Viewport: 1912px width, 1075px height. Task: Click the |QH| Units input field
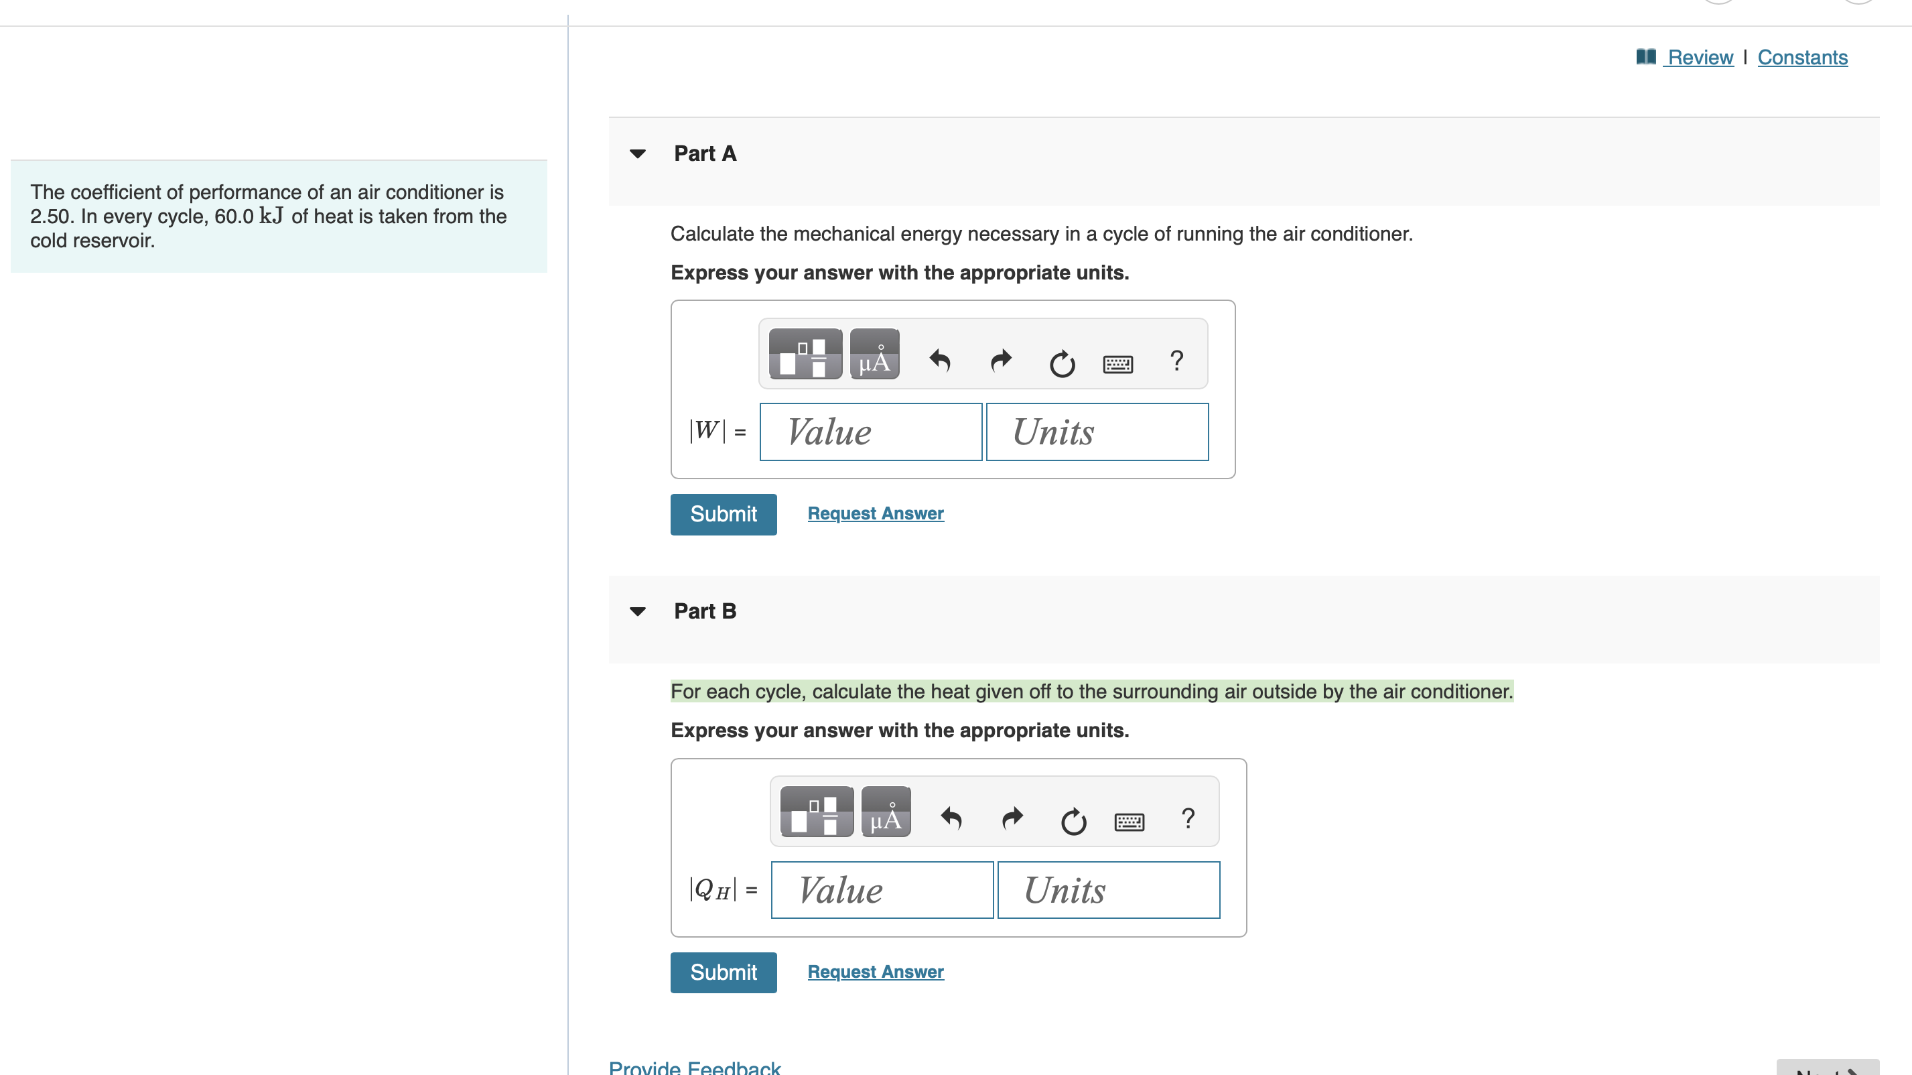click(1109, 890)
